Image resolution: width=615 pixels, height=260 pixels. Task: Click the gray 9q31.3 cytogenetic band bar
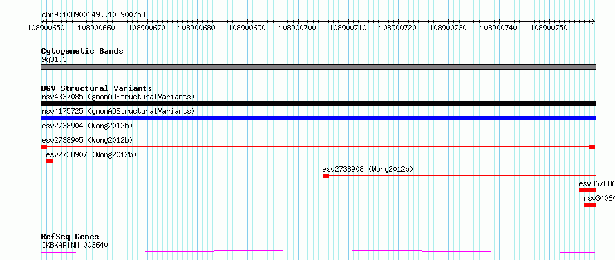click(318, 67)
